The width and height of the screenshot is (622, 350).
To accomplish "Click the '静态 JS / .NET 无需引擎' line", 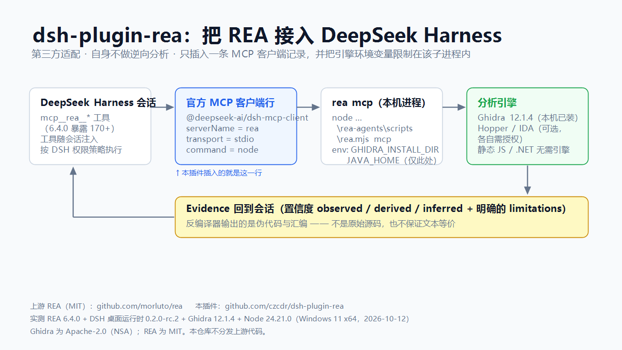I will (523, 150).
